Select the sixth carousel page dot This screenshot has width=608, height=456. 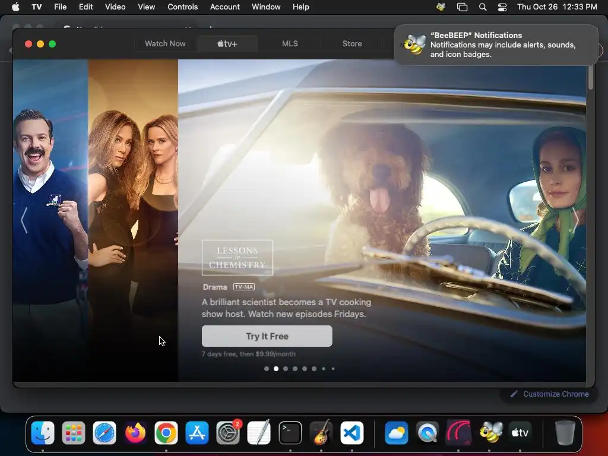tap(314, 369)
